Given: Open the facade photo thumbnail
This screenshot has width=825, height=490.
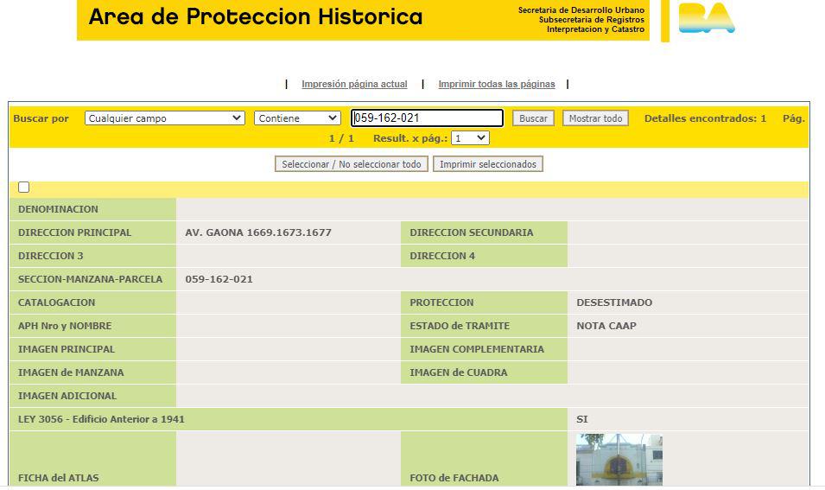Looking at the screenshot, I should point(619,460).
